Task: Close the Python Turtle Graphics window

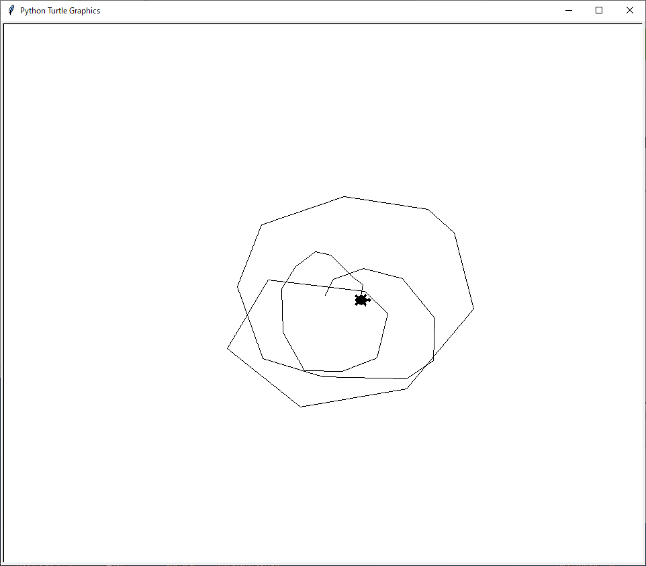Action: (x=629, y=10)
